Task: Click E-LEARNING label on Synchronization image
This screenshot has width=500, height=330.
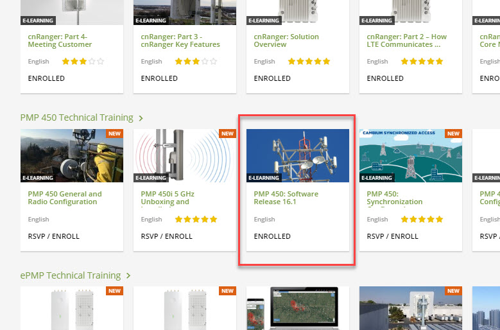Action: [377, 178]
